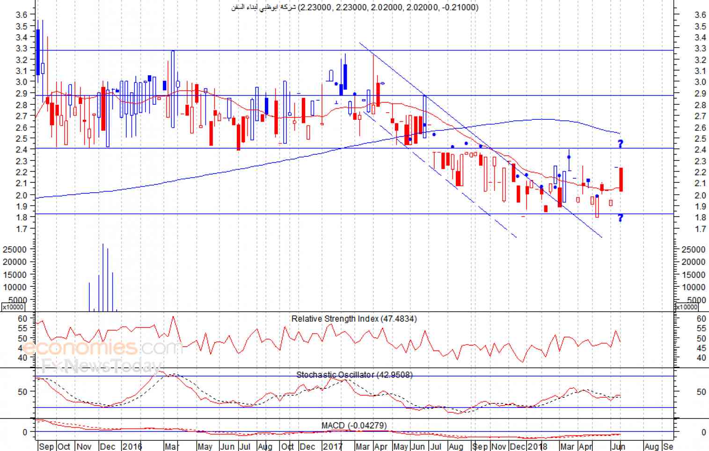The width and height of the screenshot is (709, 451).
Task: Click the tallest blue volume bar
Action: pyautogui.click(x=103, y=277)
